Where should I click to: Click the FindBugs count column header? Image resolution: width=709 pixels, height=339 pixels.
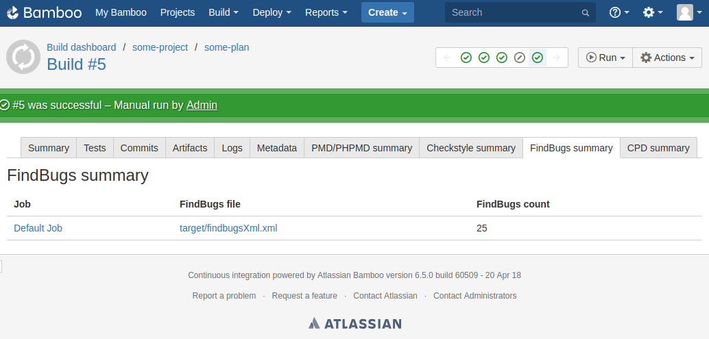point(513,204)
